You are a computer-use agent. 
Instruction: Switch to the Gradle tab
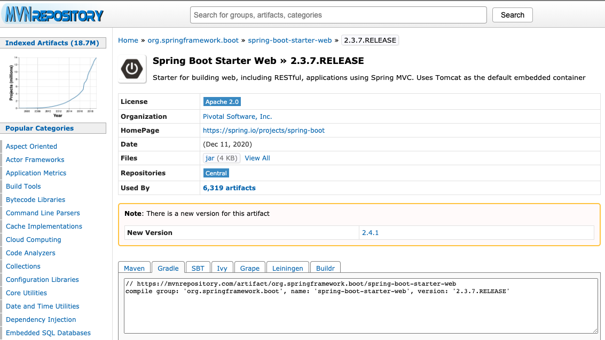[168, 268]
